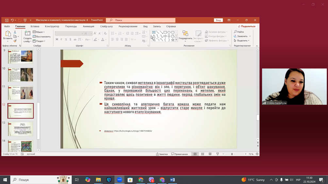Switch to Slide Sorter view in status bar
The width and height of the screenshot is (328, 184).
click(203, 154)
